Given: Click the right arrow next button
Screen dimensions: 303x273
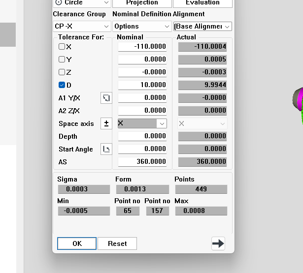Looking at the screenshot, I should [218, 243].
